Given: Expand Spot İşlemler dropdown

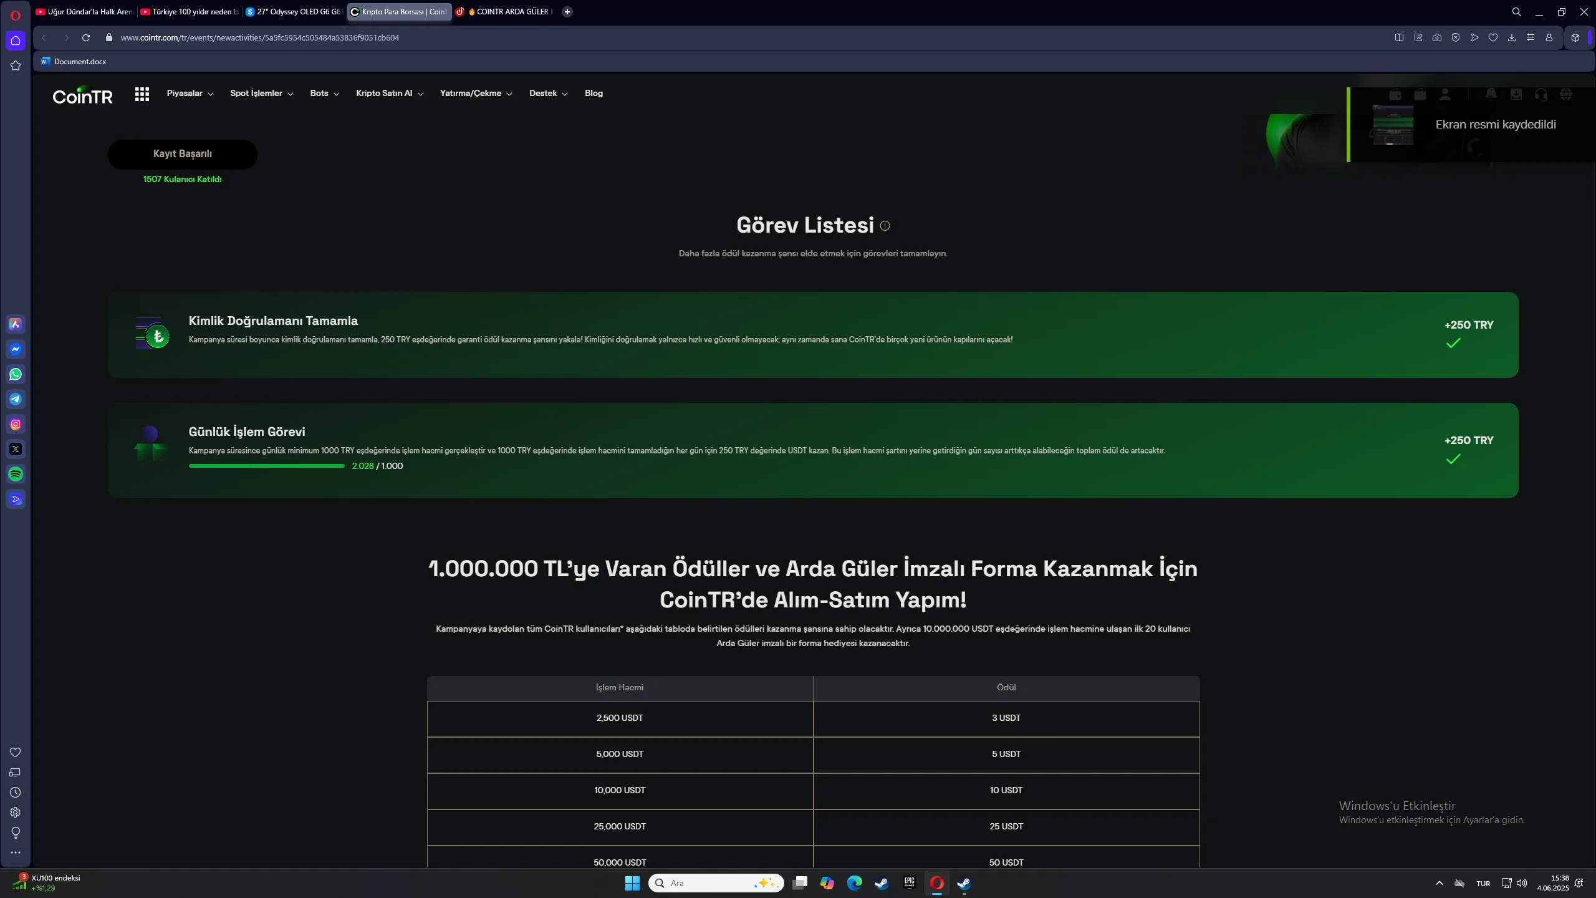Looking at the screenshot, I should coord(261,94).
